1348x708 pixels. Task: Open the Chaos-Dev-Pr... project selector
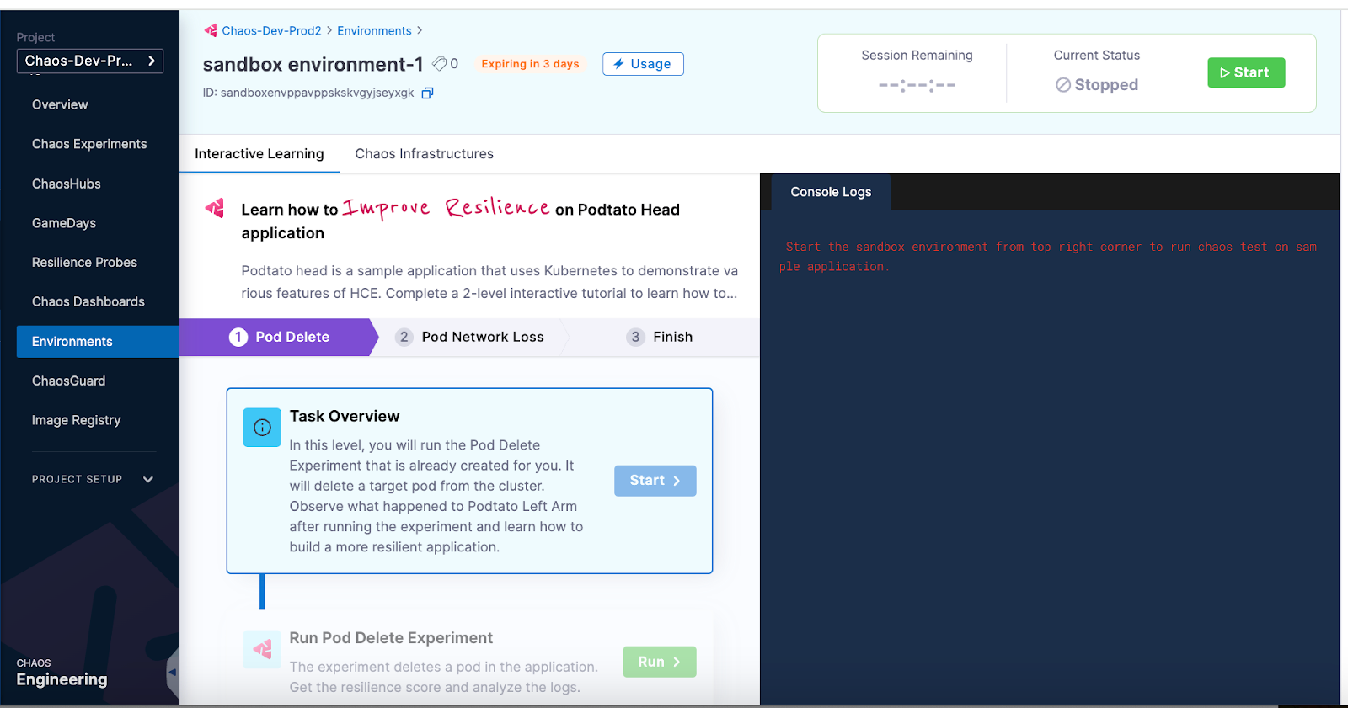[x=90, y=61]
